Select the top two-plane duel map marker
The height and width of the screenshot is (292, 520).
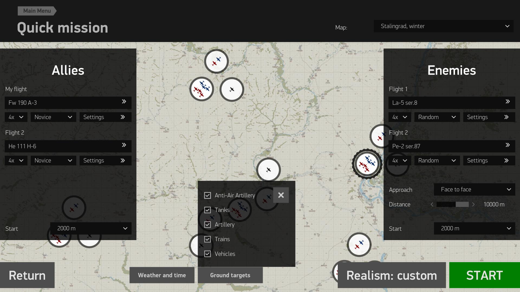click(x=216, y=61)
